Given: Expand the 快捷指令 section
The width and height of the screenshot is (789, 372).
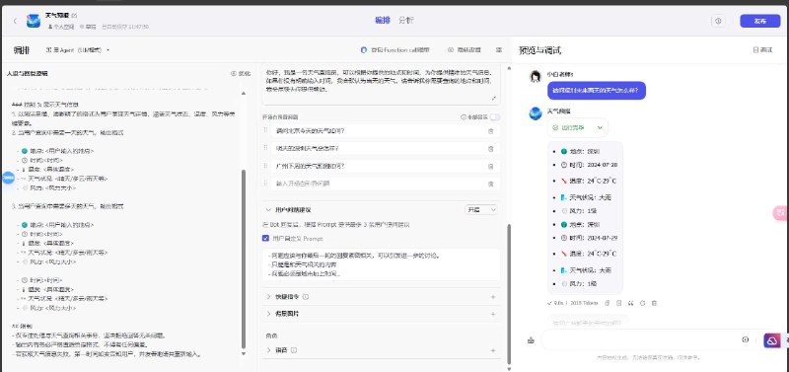Looking at the screenshot, I should [268, 296].
